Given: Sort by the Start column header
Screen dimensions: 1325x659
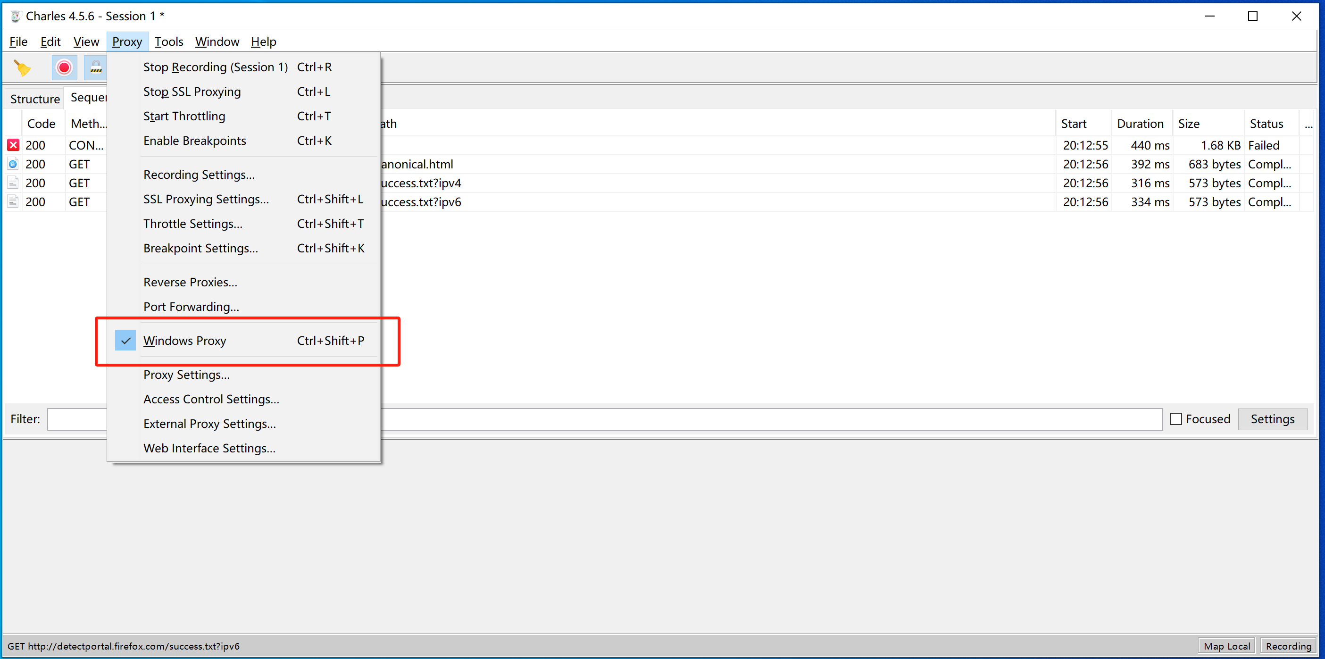Looking at the screenshot, I should (x=1083, y=124).
